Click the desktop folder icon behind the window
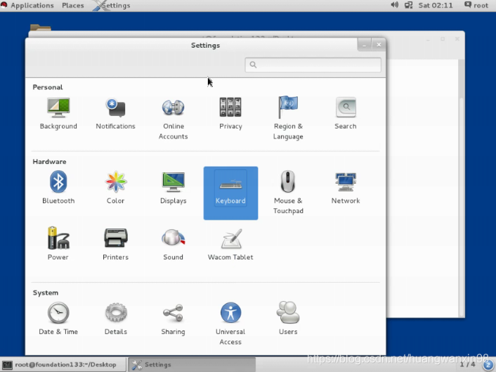Viewport: 496px width, 372px height. pyautogui.click(x=41, y=27)
